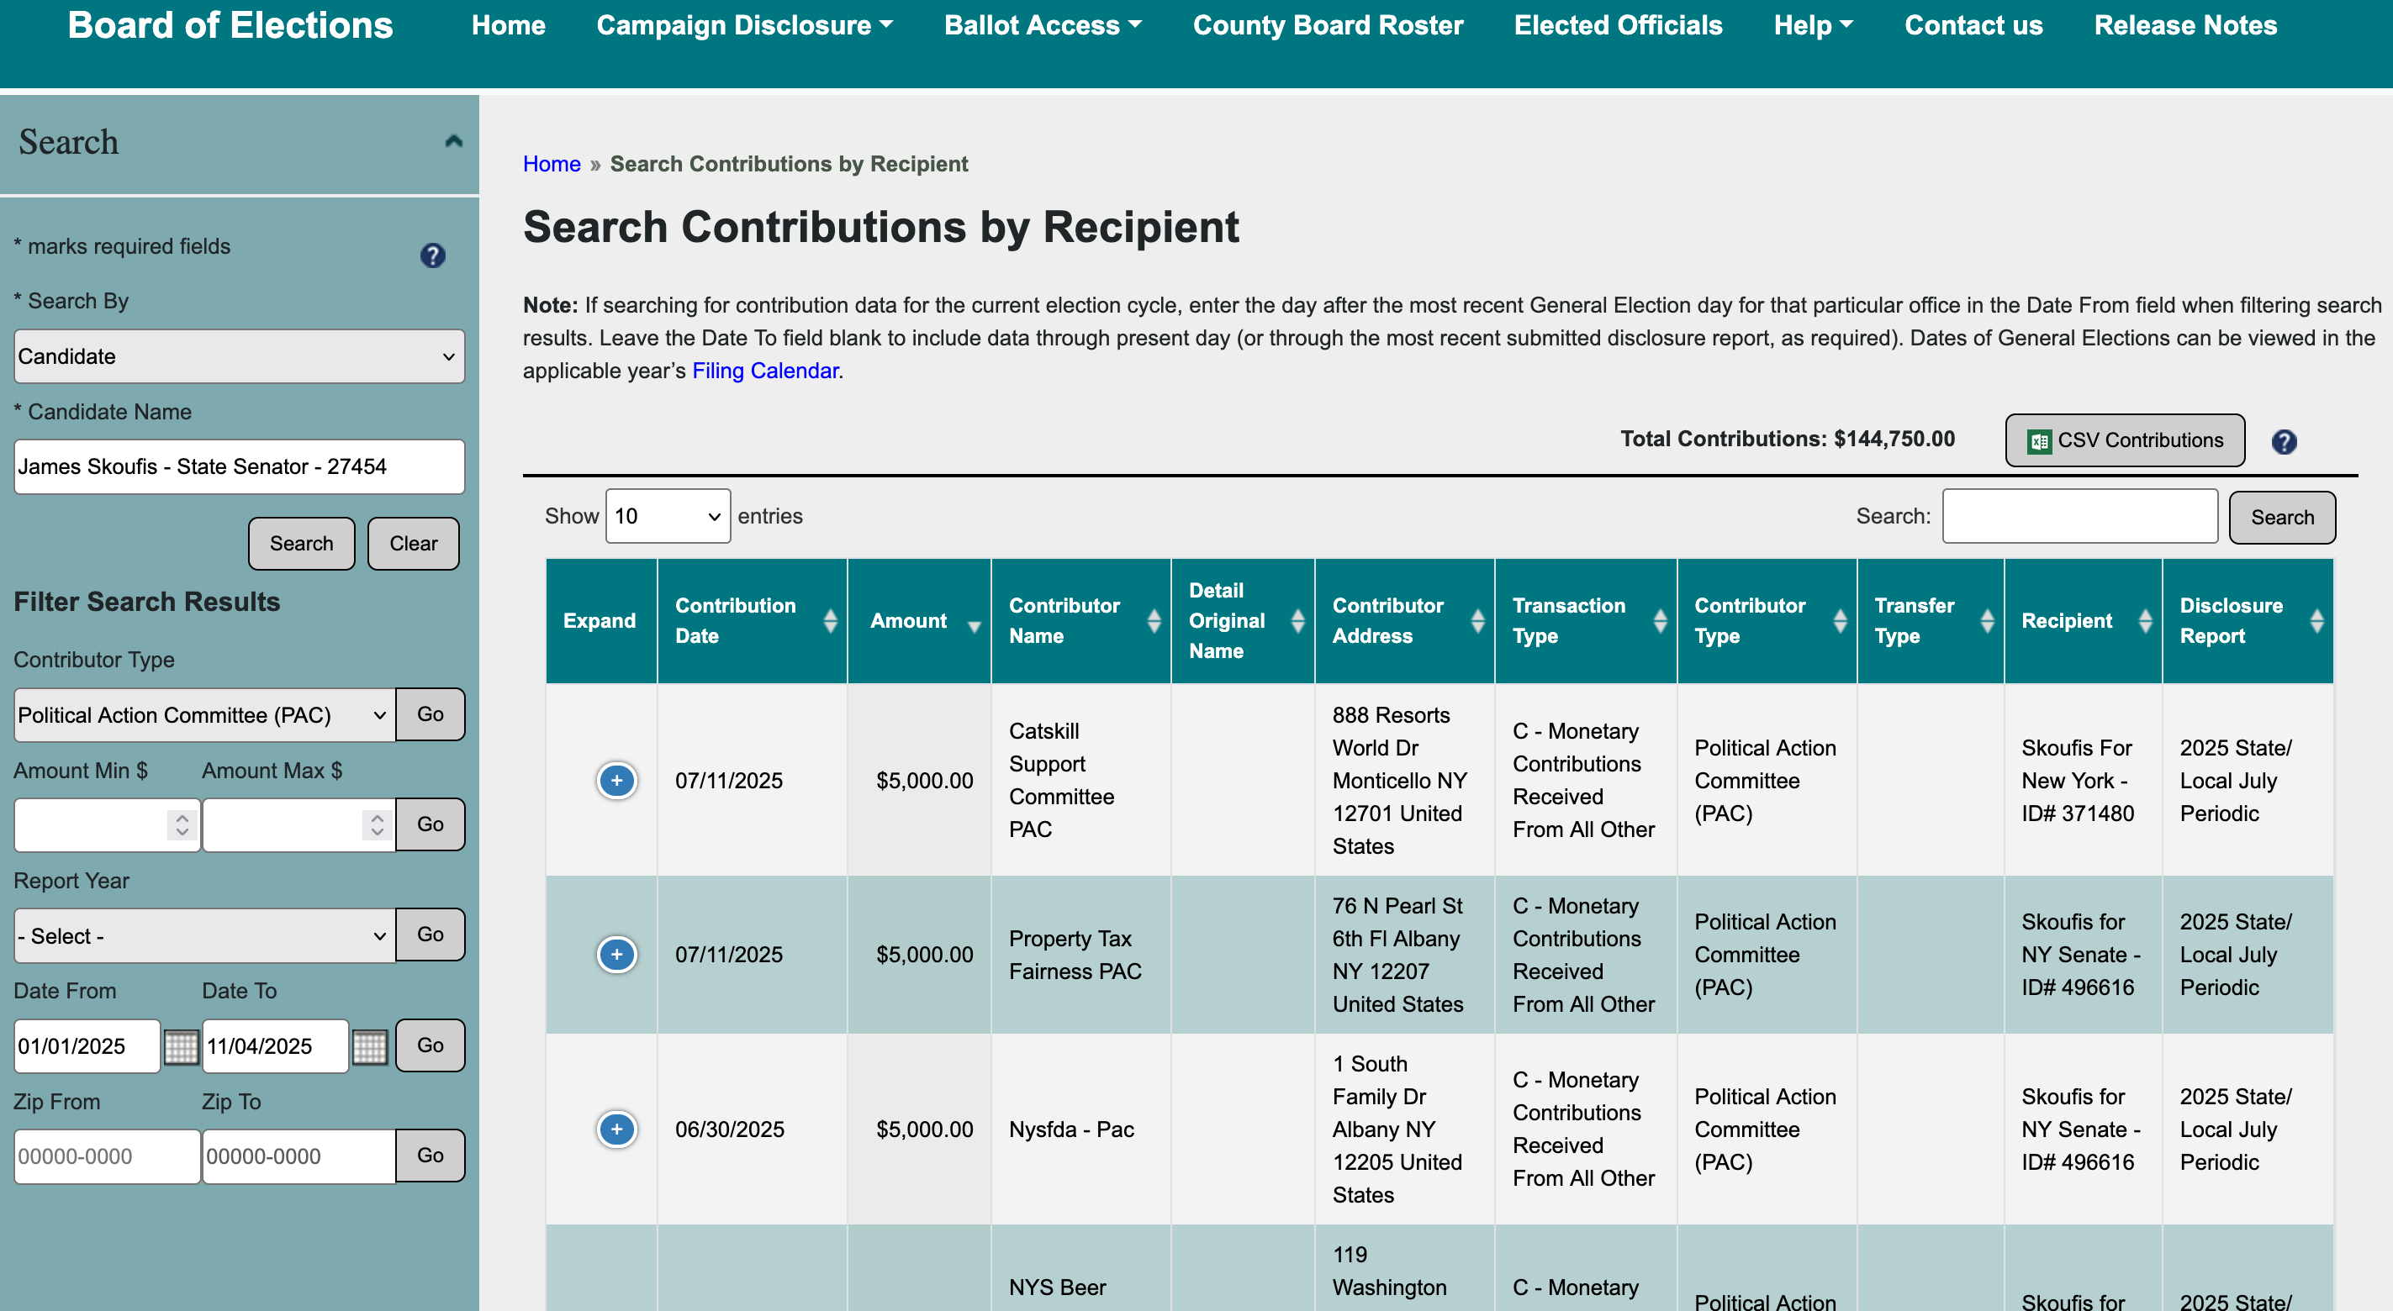2393x1311 pixels.
Task: Open the Date From calendar picker
Action: point(181,1046)
